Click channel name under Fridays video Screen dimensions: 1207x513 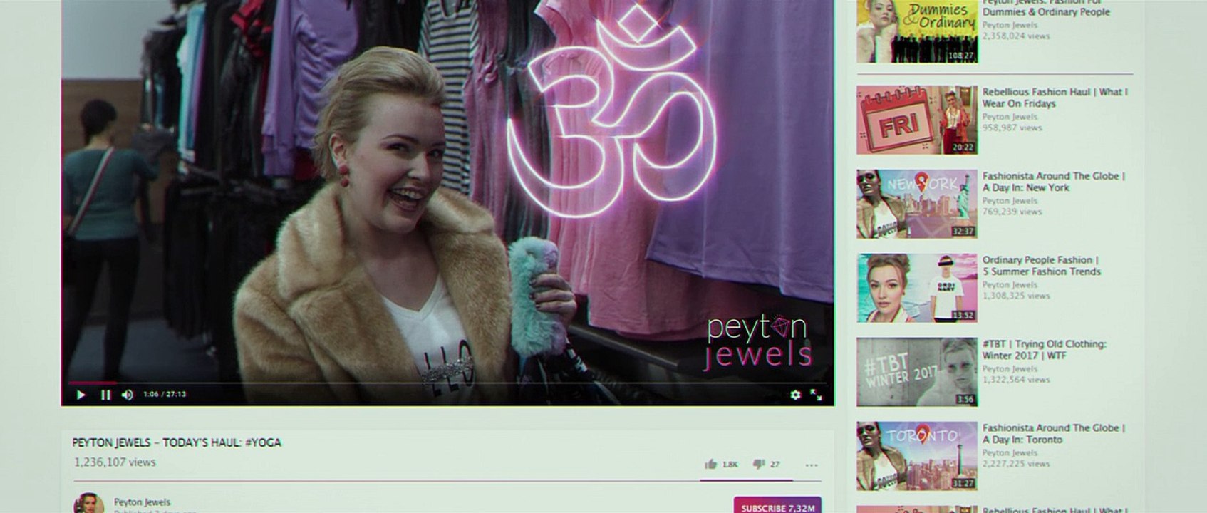pos(1010,117)
